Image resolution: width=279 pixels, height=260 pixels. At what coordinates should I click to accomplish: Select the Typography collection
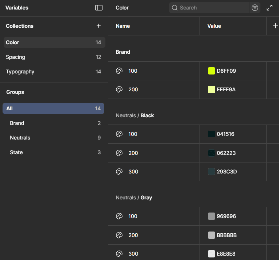point(54,72)
